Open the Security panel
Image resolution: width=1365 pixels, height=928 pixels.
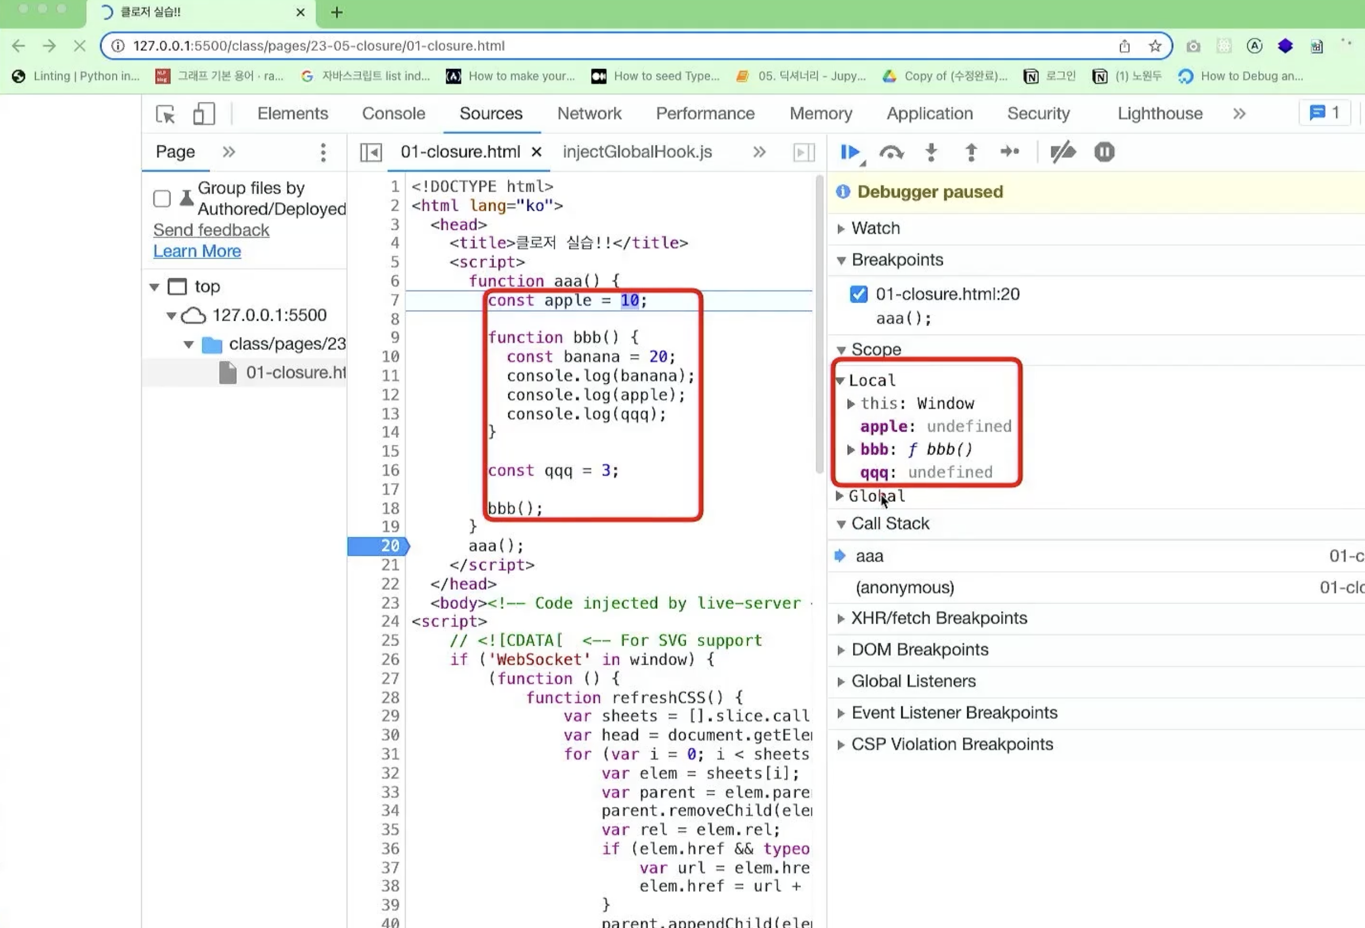(1038, 114)
